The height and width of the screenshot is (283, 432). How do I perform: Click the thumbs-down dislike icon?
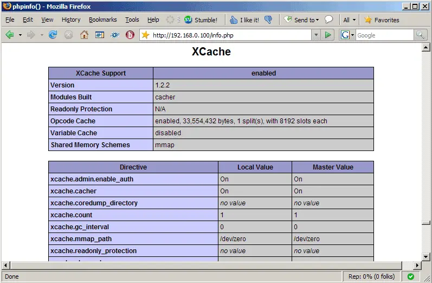(x=268, y=20)
